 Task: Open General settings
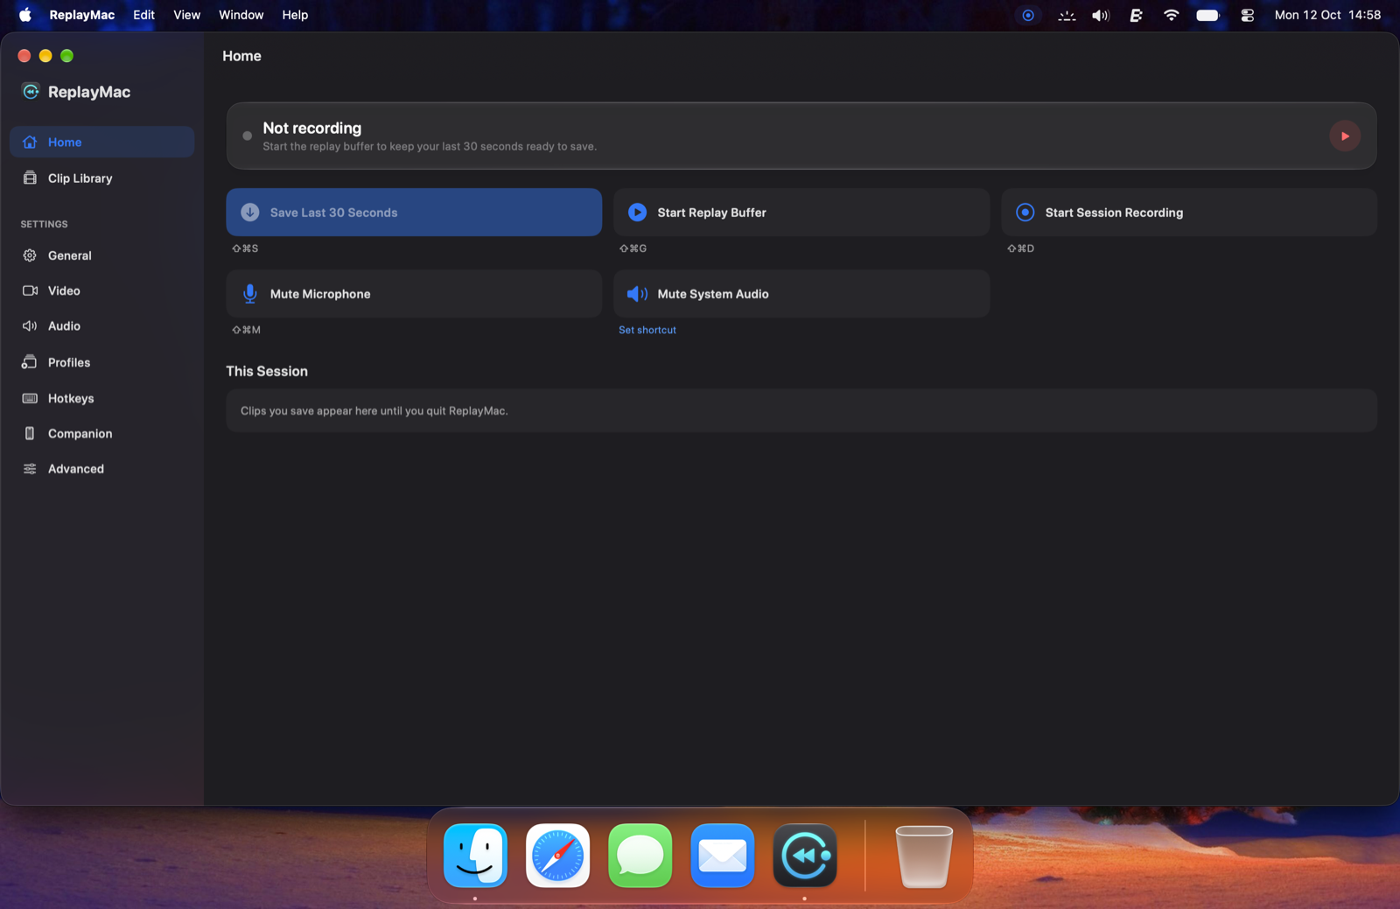click(102, 255)
